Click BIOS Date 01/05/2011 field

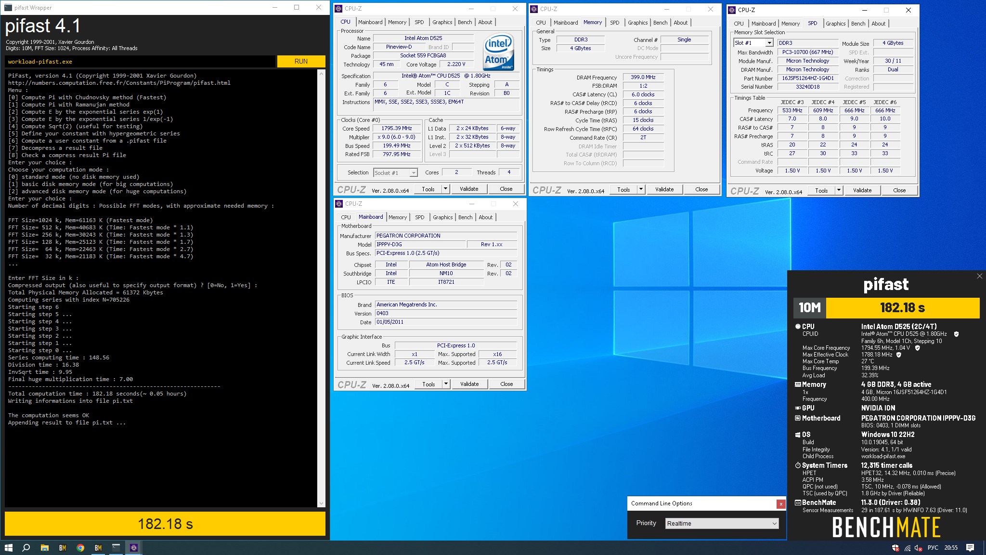coord(446,322)
